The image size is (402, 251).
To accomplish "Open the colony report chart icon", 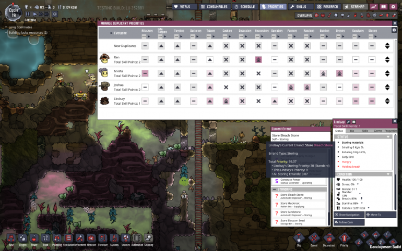I will click(374, 7).
